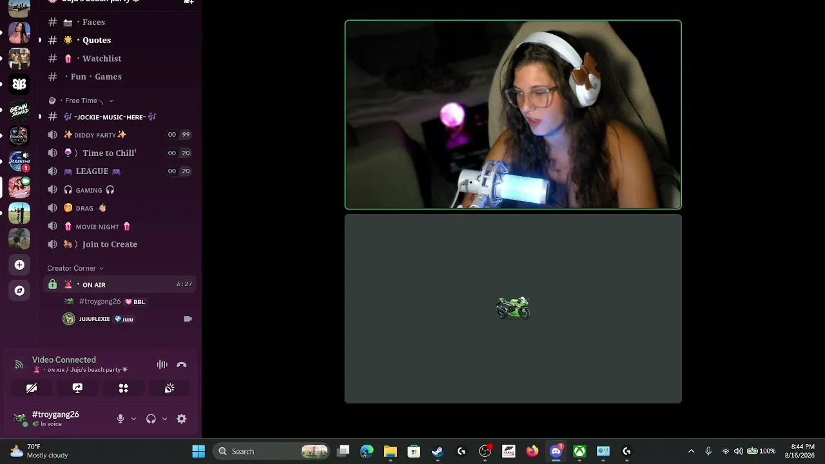This screenshot has height=464, width=825.
Task: Open Task View on the taskbar
Action: pyautogui.click(x=344, y=451)
